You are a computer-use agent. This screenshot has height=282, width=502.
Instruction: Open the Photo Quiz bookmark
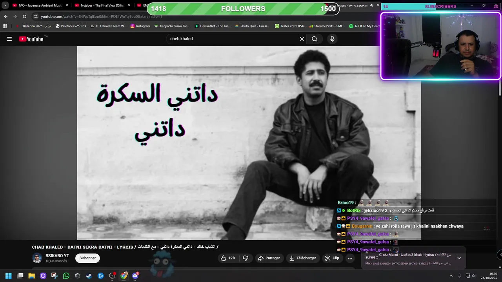point(252,26)
